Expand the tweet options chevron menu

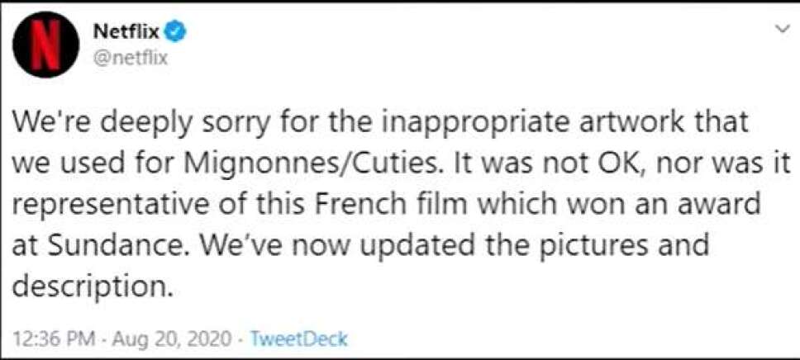(781, 31)
